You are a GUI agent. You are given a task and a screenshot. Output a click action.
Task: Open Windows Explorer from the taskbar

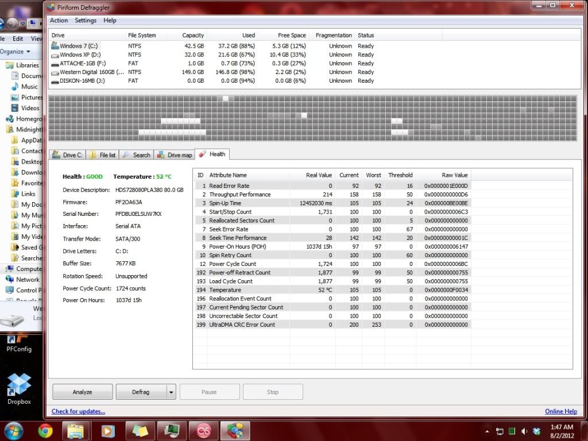tap(75, 431)
